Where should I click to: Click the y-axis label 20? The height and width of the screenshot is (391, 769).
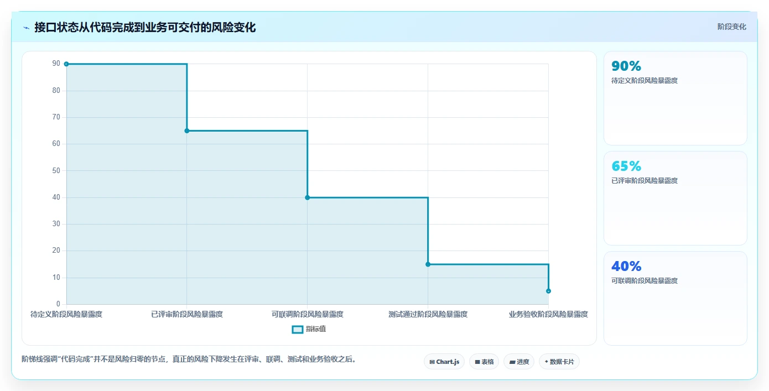[x=56, y=251]
